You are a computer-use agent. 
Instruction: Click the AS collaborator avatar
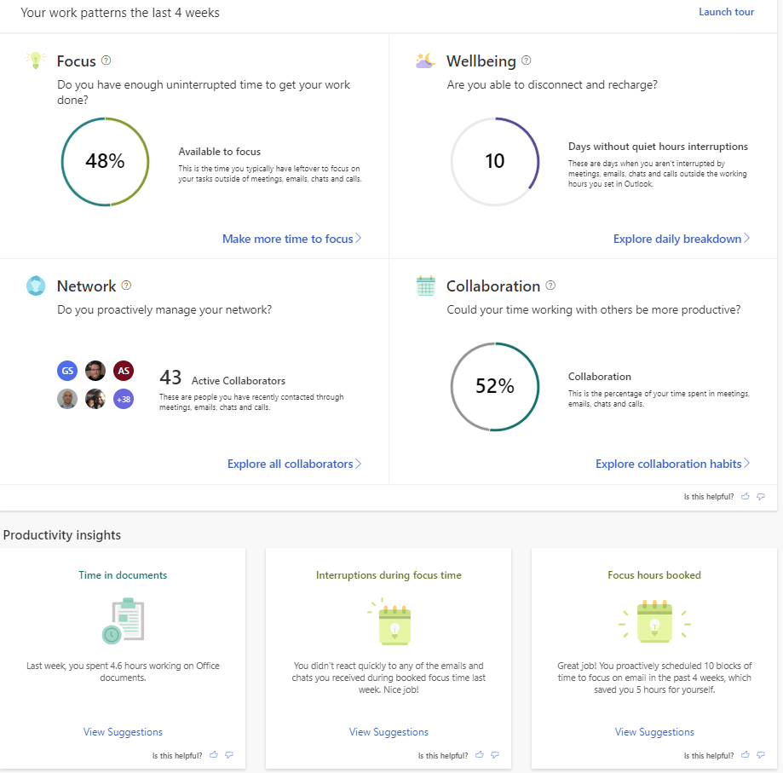click(124, 371)
